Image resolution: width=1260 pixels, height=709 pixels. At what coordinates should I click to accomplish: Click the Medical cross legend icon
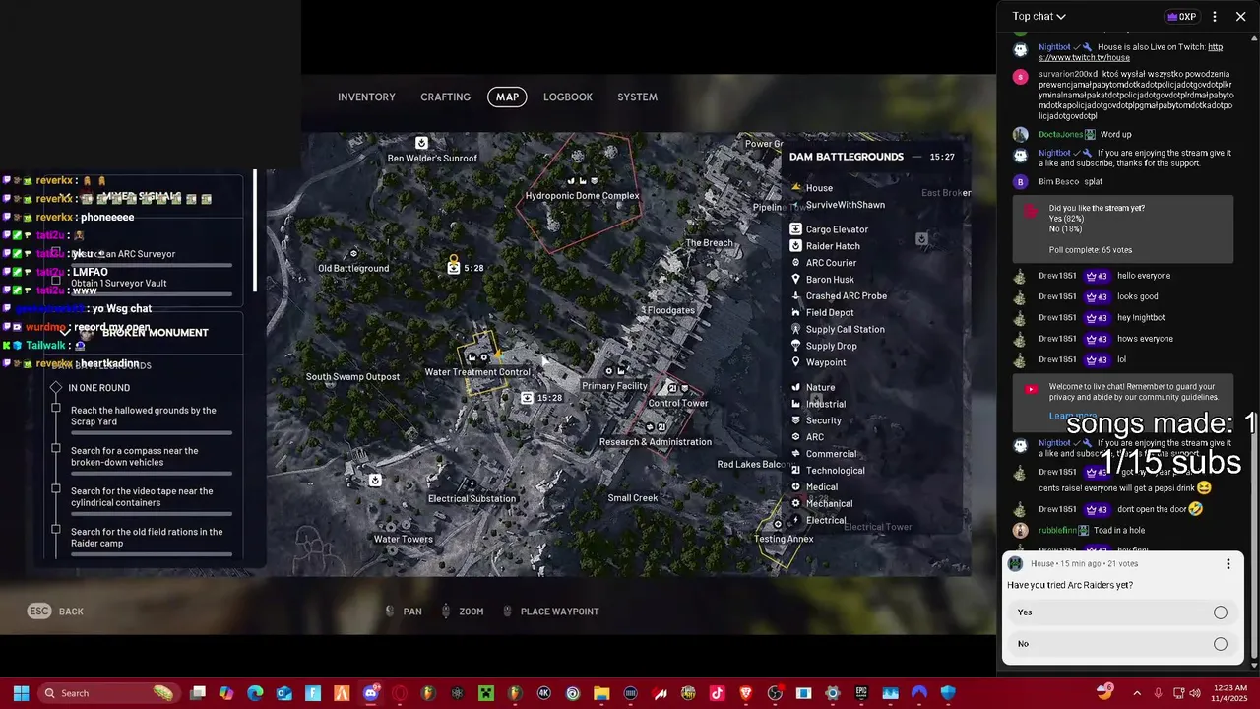click(795, 486)
